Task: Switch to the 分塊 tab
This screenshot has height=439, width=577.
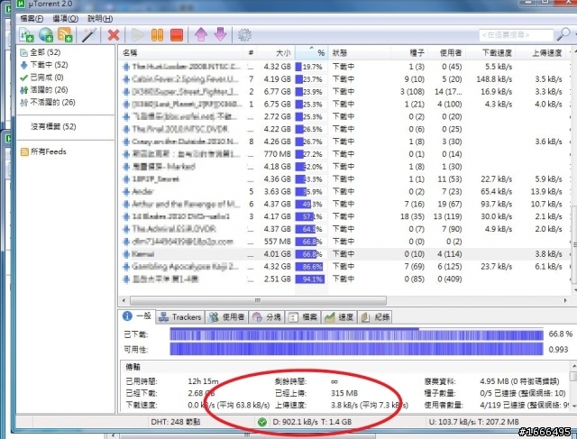Action: 267,317
